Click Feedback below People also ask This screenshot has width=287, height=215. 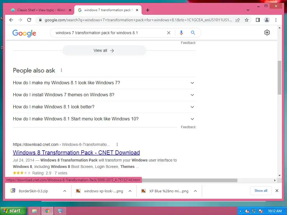tap(188, 127)
